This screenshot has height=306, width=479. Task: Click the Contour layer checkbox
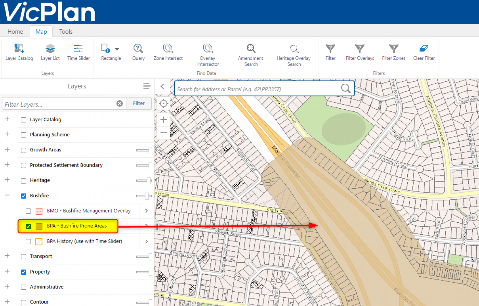(x=23, y=302)
